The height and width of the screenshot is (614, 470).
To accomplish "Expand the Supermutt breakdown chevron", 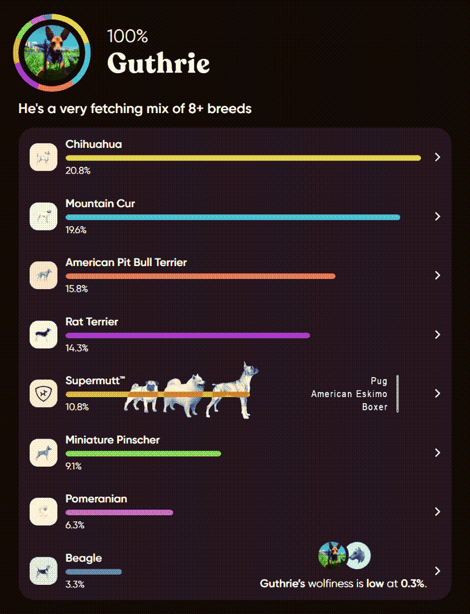I will pos(437,393).
